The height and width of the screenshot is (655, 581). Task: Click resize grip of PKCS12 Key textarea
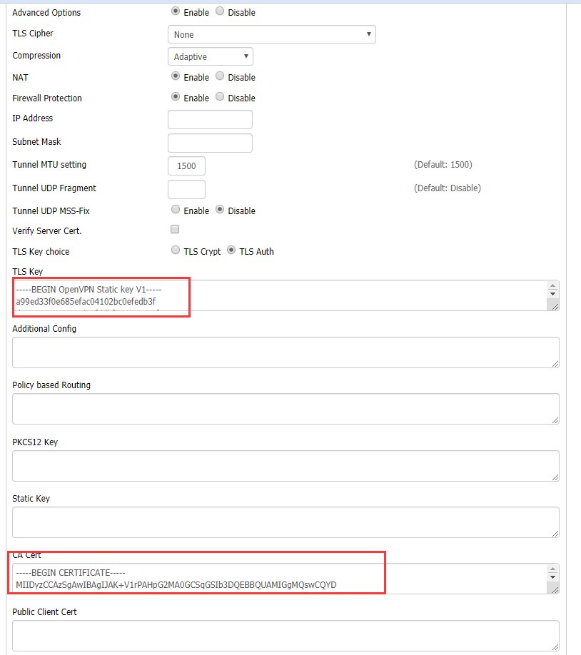pyautogui.click(x=555, y=477)
